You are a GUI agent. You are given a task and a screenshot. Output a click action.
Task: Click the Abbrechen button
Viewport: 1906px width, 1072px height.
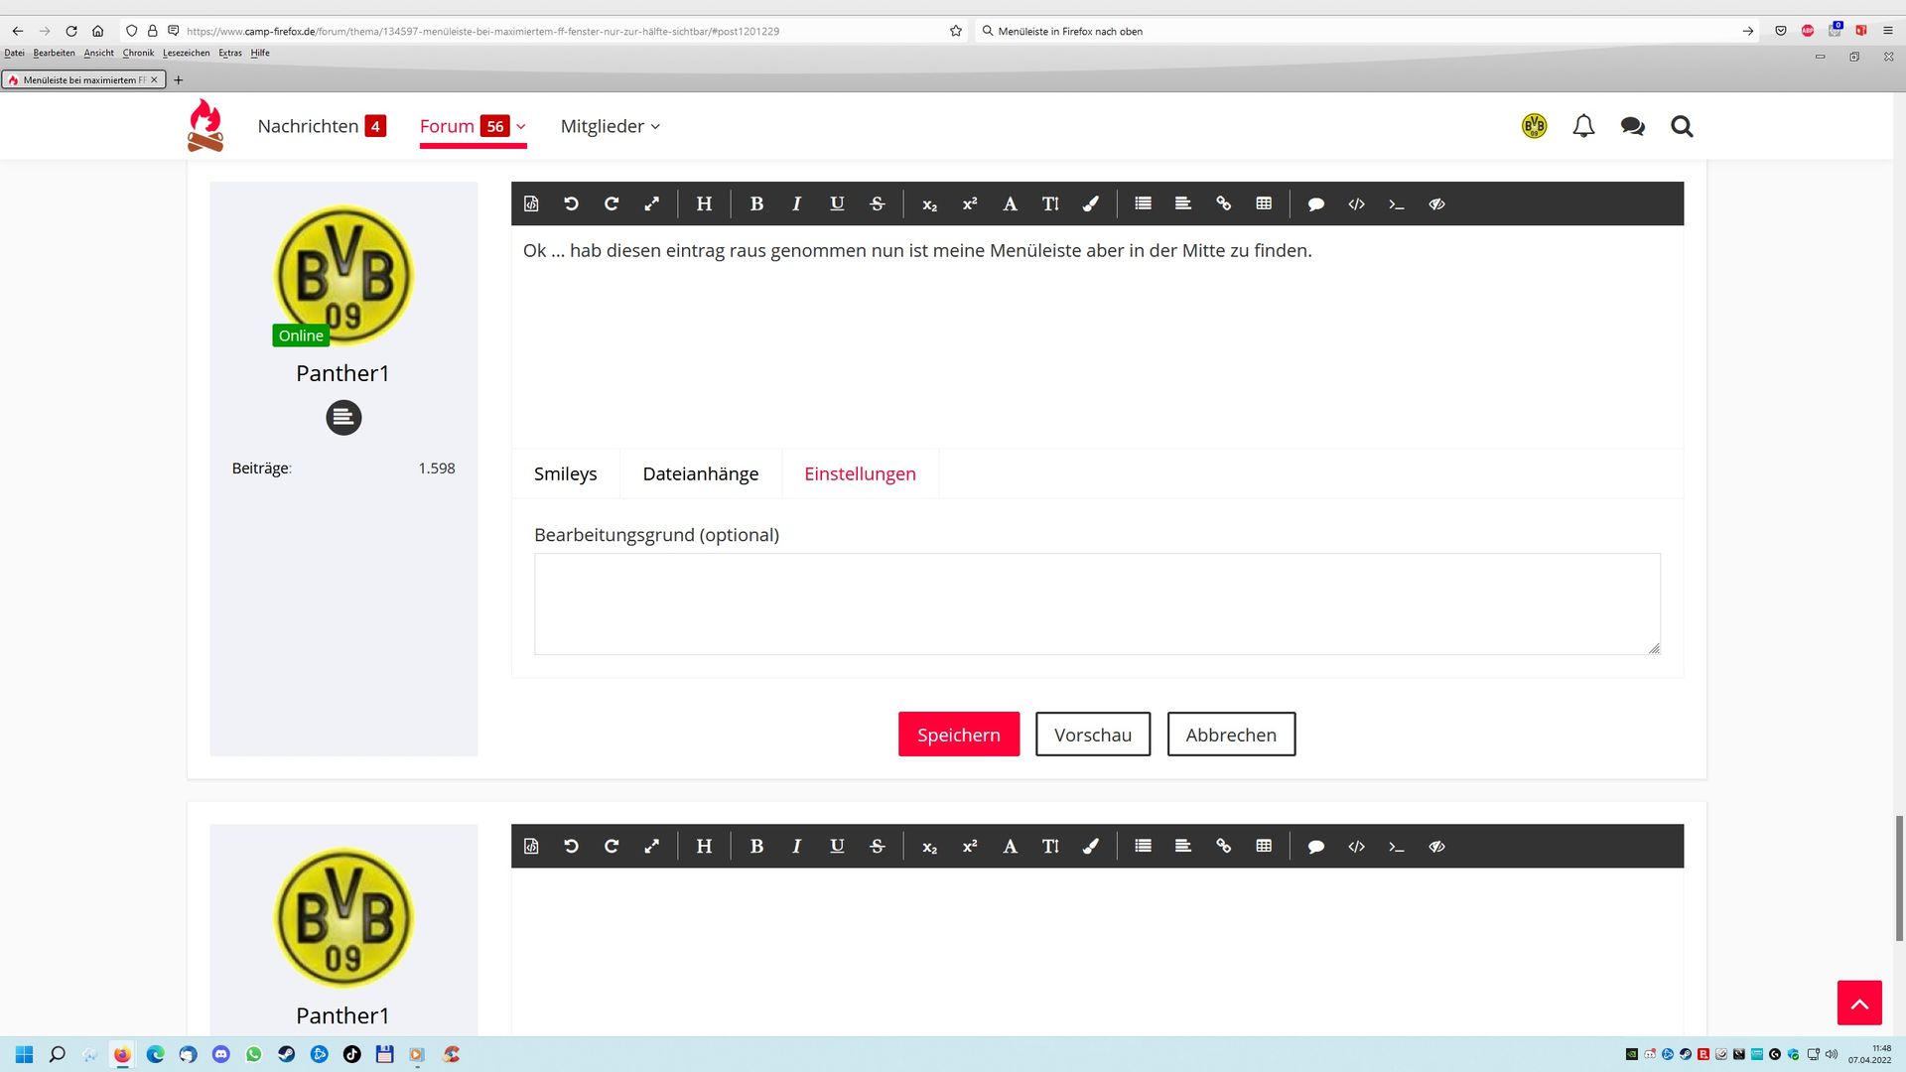pos(1230,735)
